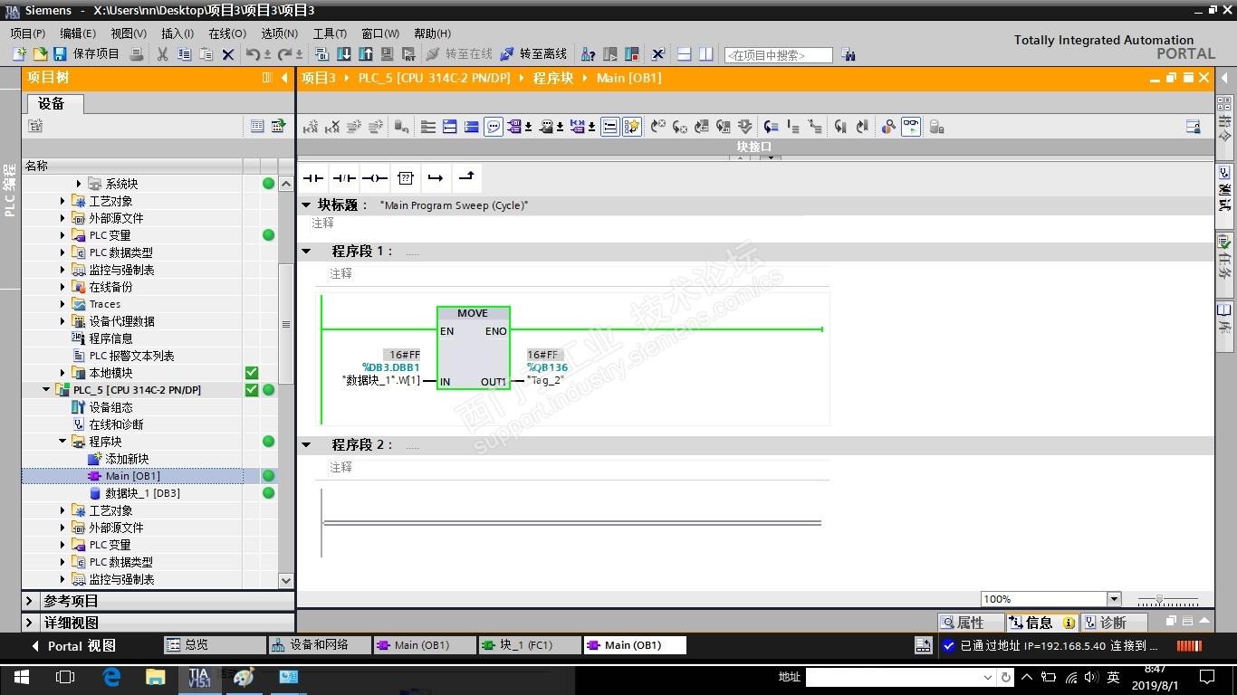This screenshot has width=1237, height=695.
Task: Click the MOVE instruction box
Action: pos(473,348)
